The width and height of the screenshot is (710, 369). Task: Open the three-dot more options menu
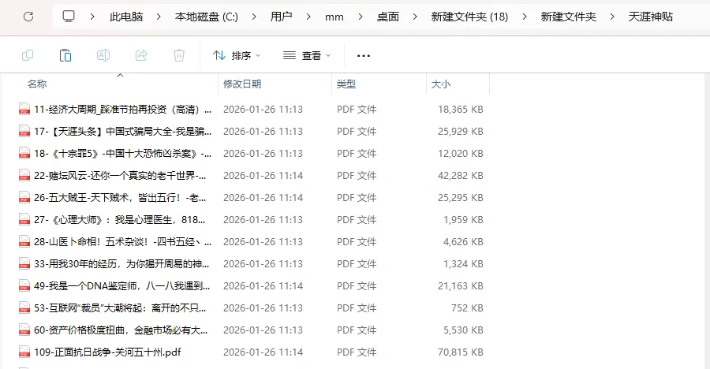tap(364, 56)
